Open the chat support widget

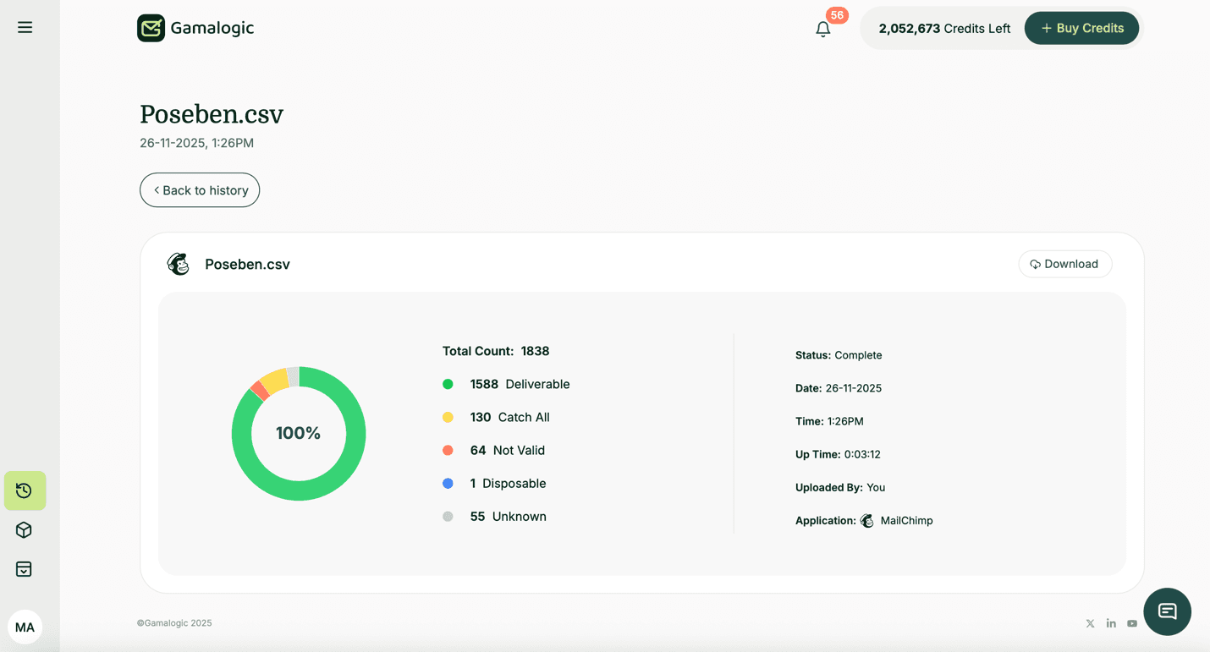point(1167,611)
